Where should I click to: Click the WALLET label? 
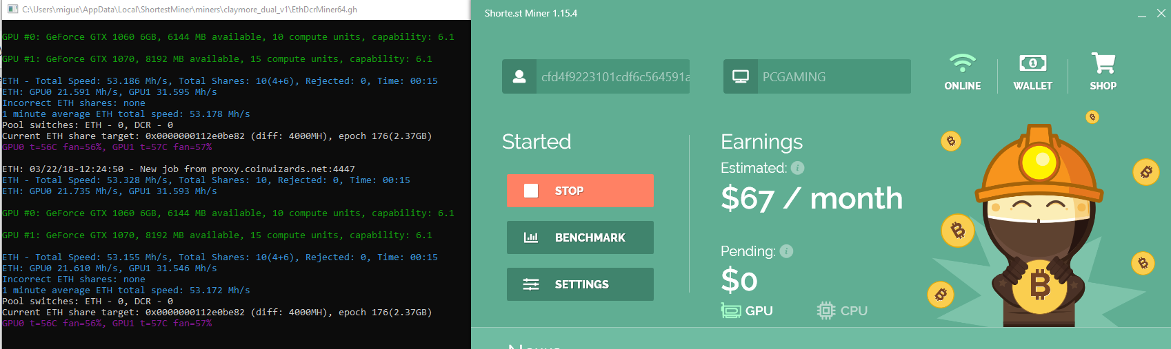point(1032,86)
